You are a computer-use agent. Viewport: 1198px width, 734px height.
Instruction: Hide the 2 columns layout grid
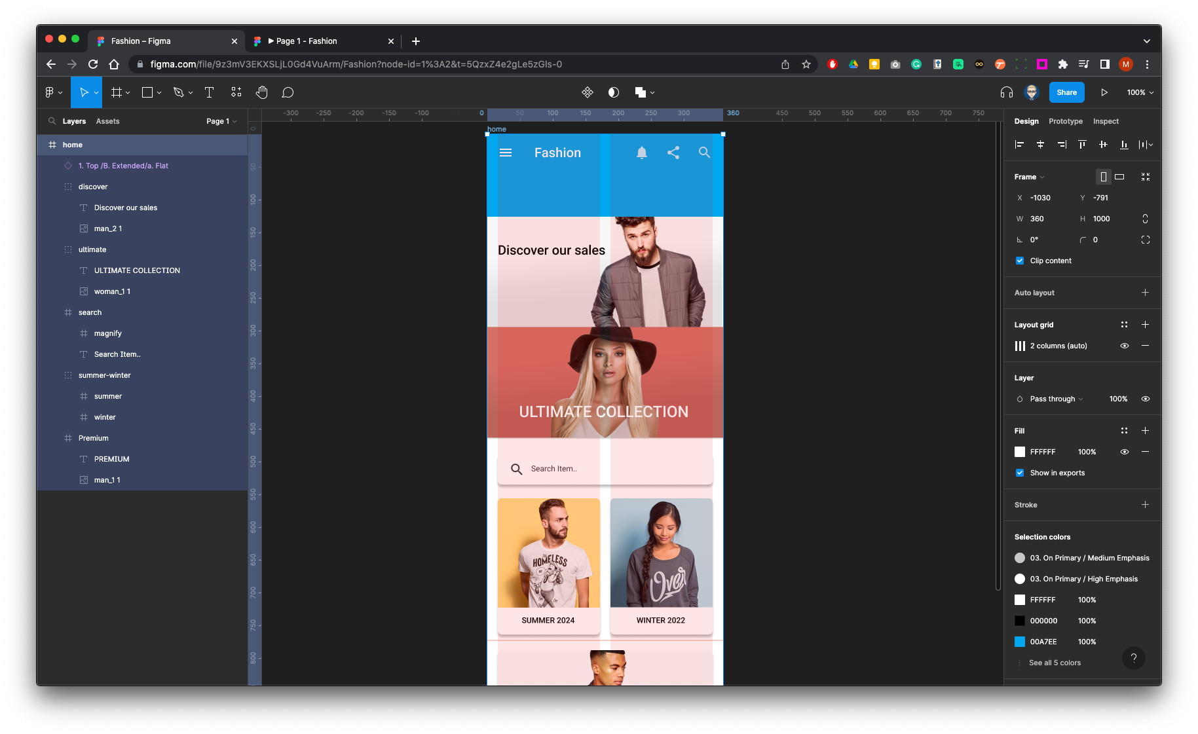click(x=1125, y=346)
